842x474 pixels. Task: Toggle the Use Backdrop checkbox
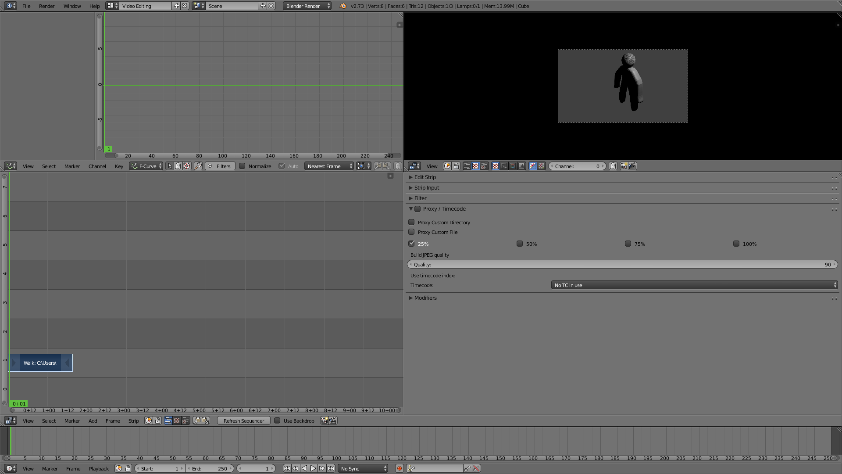[x=277, y=420]
